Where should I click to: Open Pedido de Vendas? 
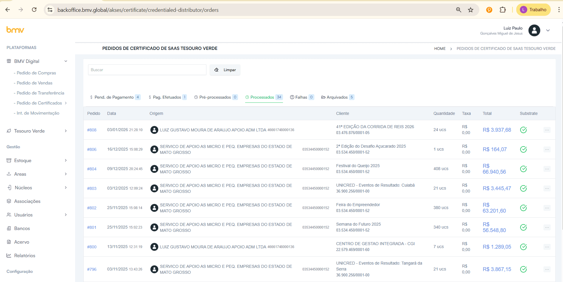point(35,83)
